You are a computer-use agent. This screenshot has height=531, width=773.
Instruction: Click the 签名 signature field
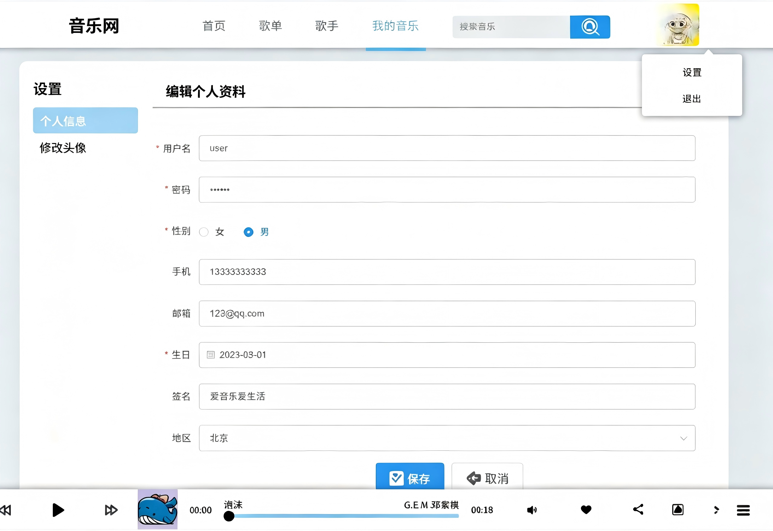(x=447, y=396)
